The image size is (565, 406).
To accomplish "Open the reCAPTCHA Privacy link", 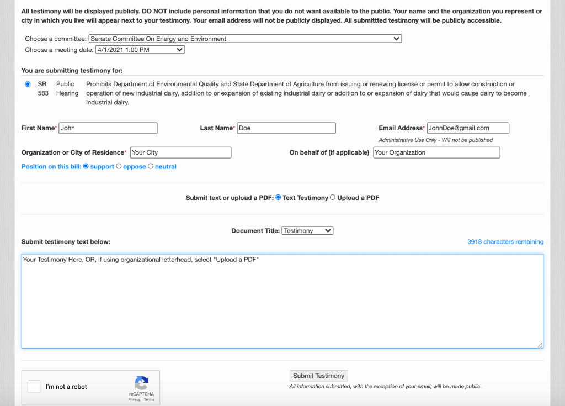I will (134, 399).
